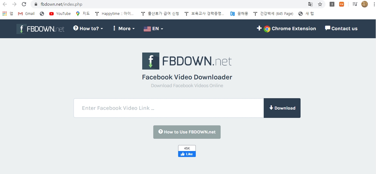Click the FBDOWN.net navbar logo
The height and width of the screenshot is (174, 376).
click(40, 29)
